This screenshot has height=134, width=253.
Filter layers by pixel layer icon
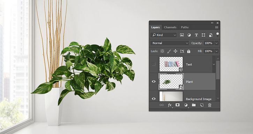(x=182, y=35)
